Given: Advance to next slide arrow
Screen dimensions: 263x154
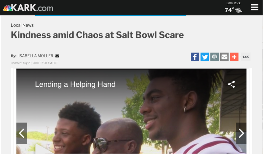Looking at the screenshot, I should click(x=241, y=133).
